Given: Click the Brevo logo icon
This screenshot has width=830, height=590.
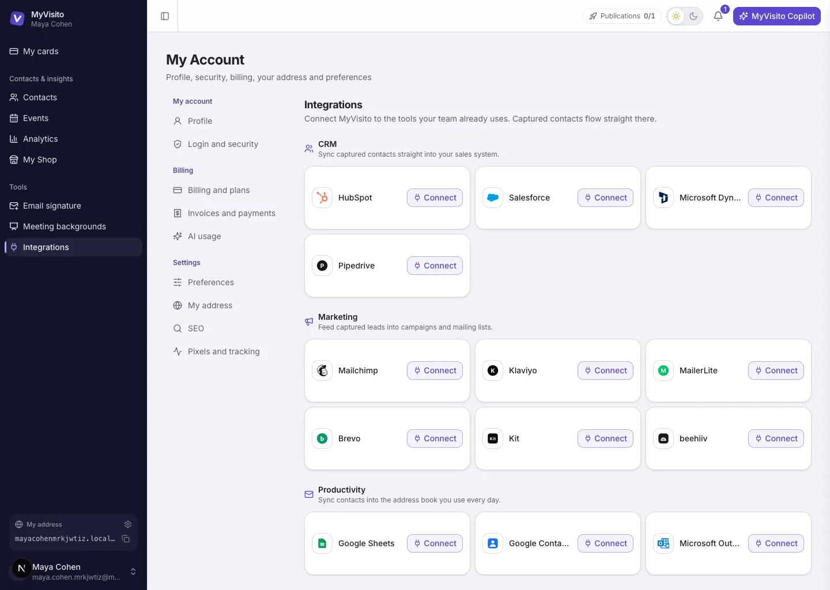Looking at the screenshot, I should (x=322, y=438).
